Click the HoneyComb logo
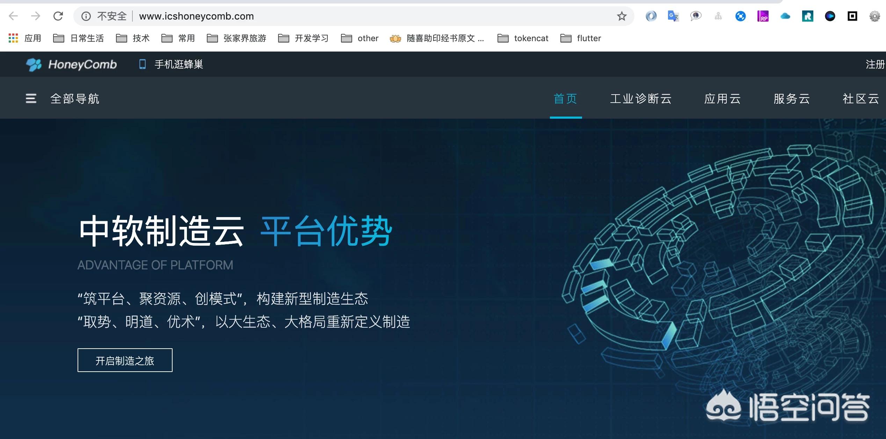886x439 pixels. point(71,64)
